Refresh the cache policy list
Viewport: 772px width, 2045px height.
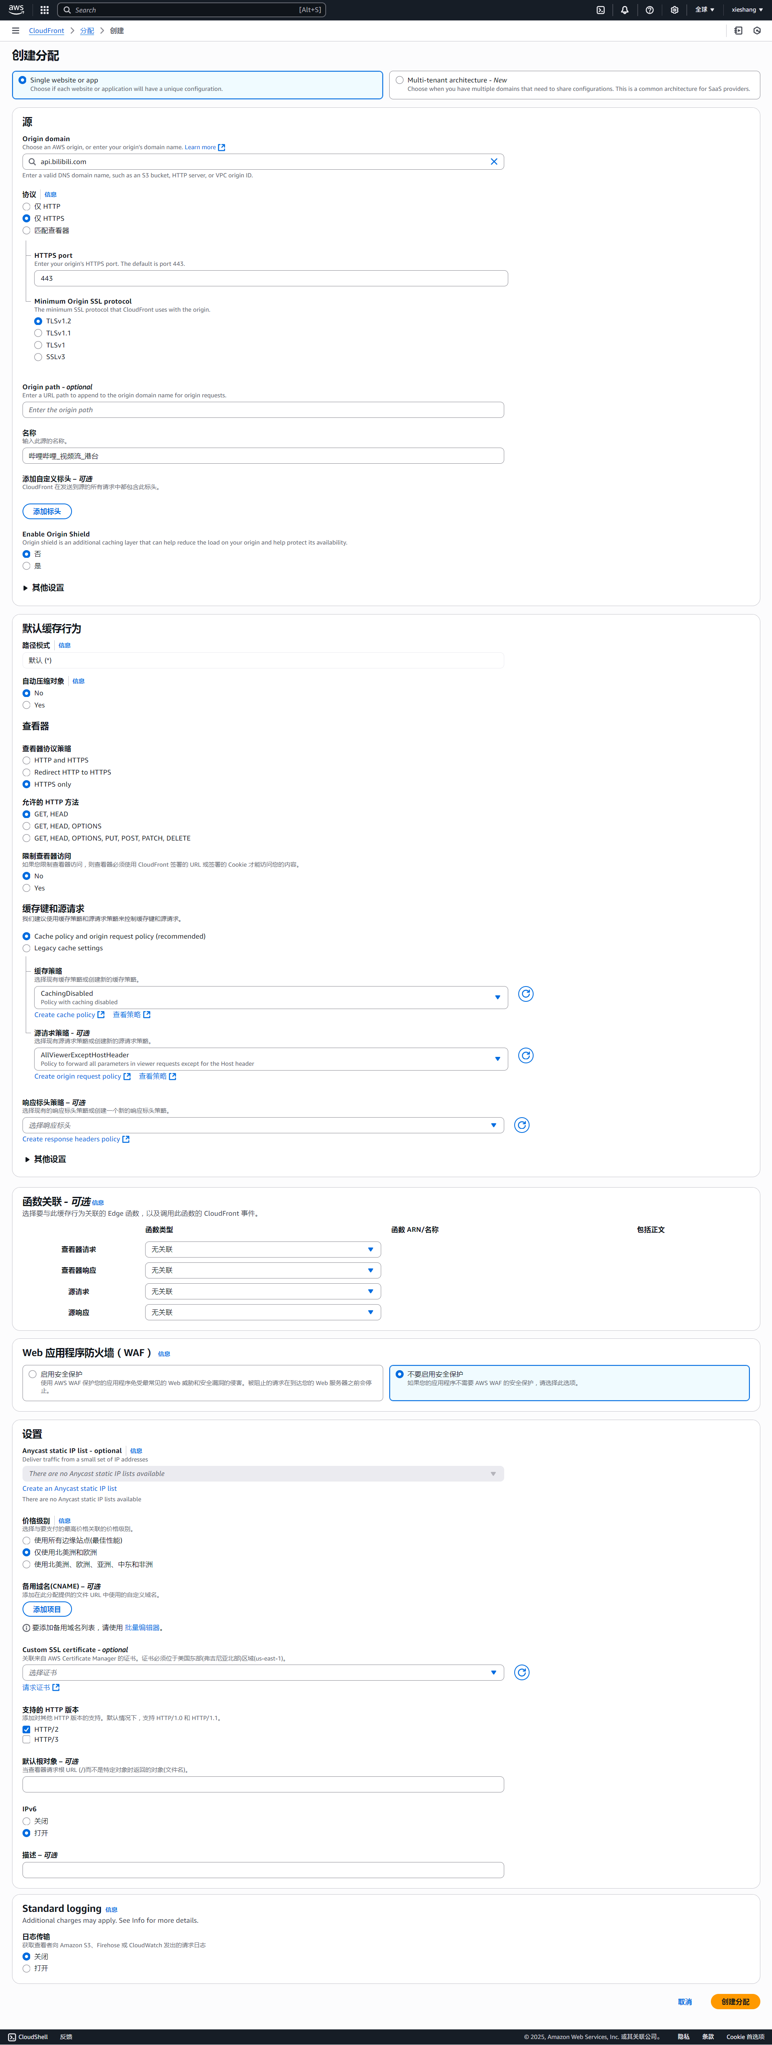point(525,994)
